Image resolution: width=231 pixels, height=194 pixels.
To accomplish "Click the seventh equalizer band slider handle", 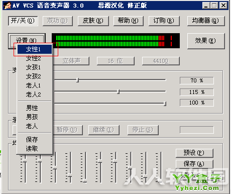I will coord(115,161).
